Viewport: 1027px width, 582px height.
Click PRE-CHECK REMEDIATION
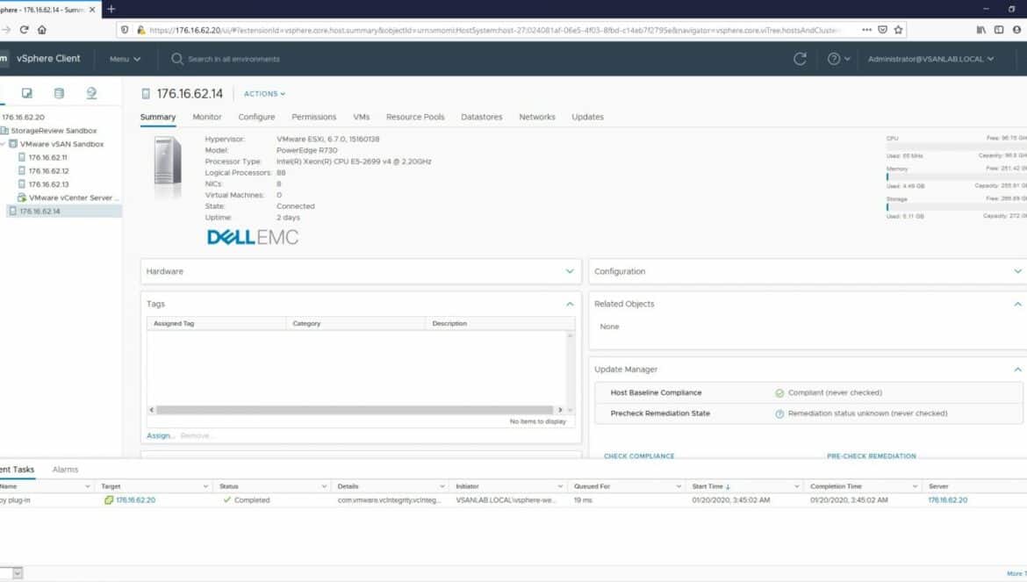tap(871, 456)
